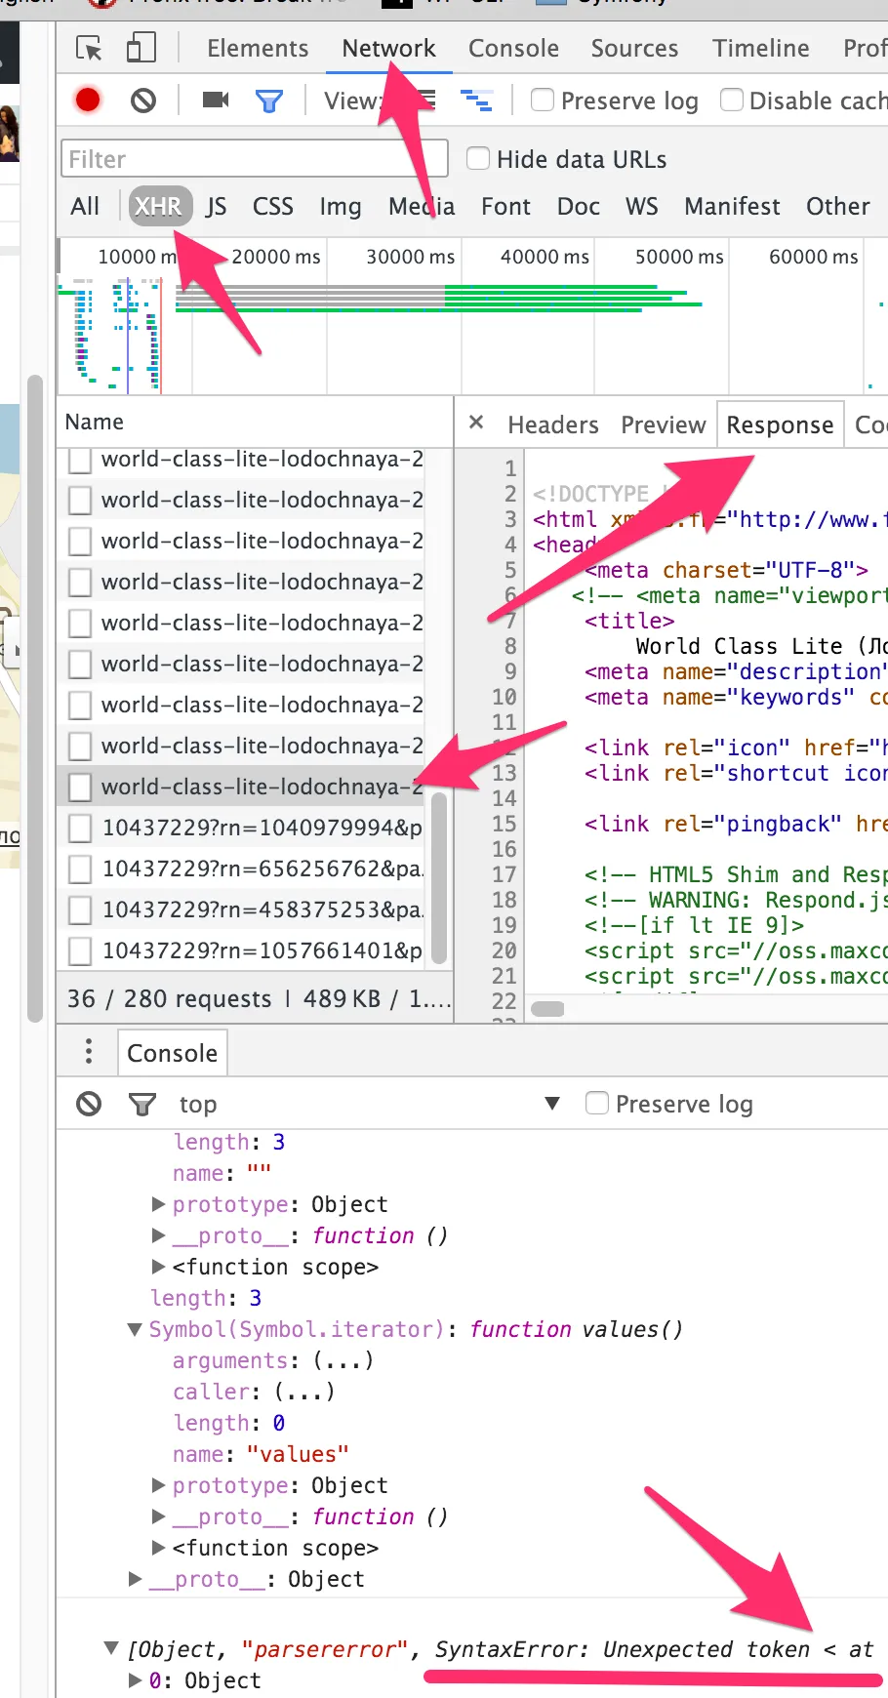Expand function scope under the values function
The width and height of the screenshot is (888, 1698).
click(159, 1547)
